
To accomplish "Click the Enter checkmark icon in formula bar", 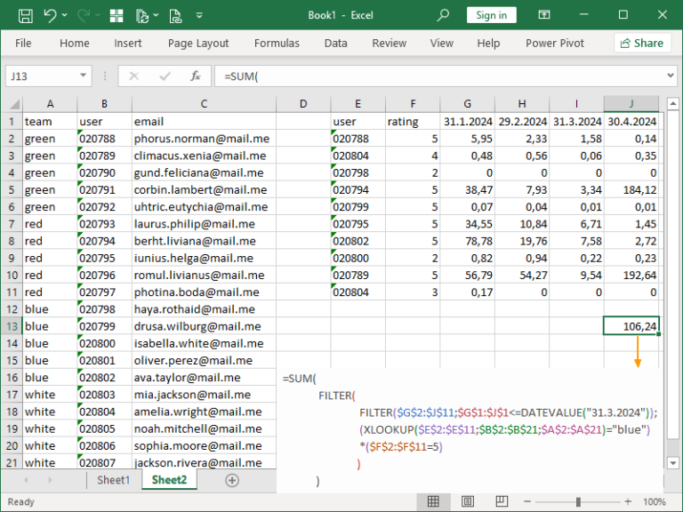I will (x=165, y=76).
